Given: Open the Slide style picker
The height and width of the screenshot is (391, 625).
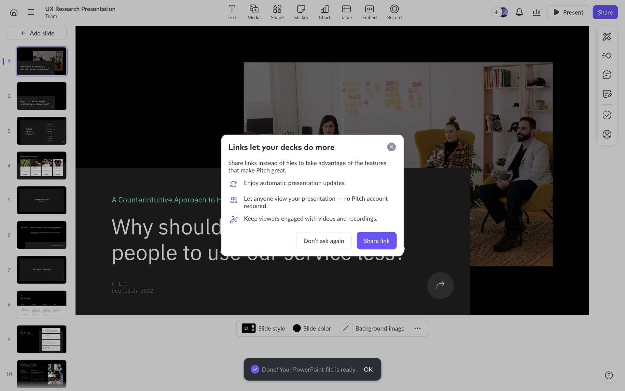Looking at the screenshot, I should point(264,328).
